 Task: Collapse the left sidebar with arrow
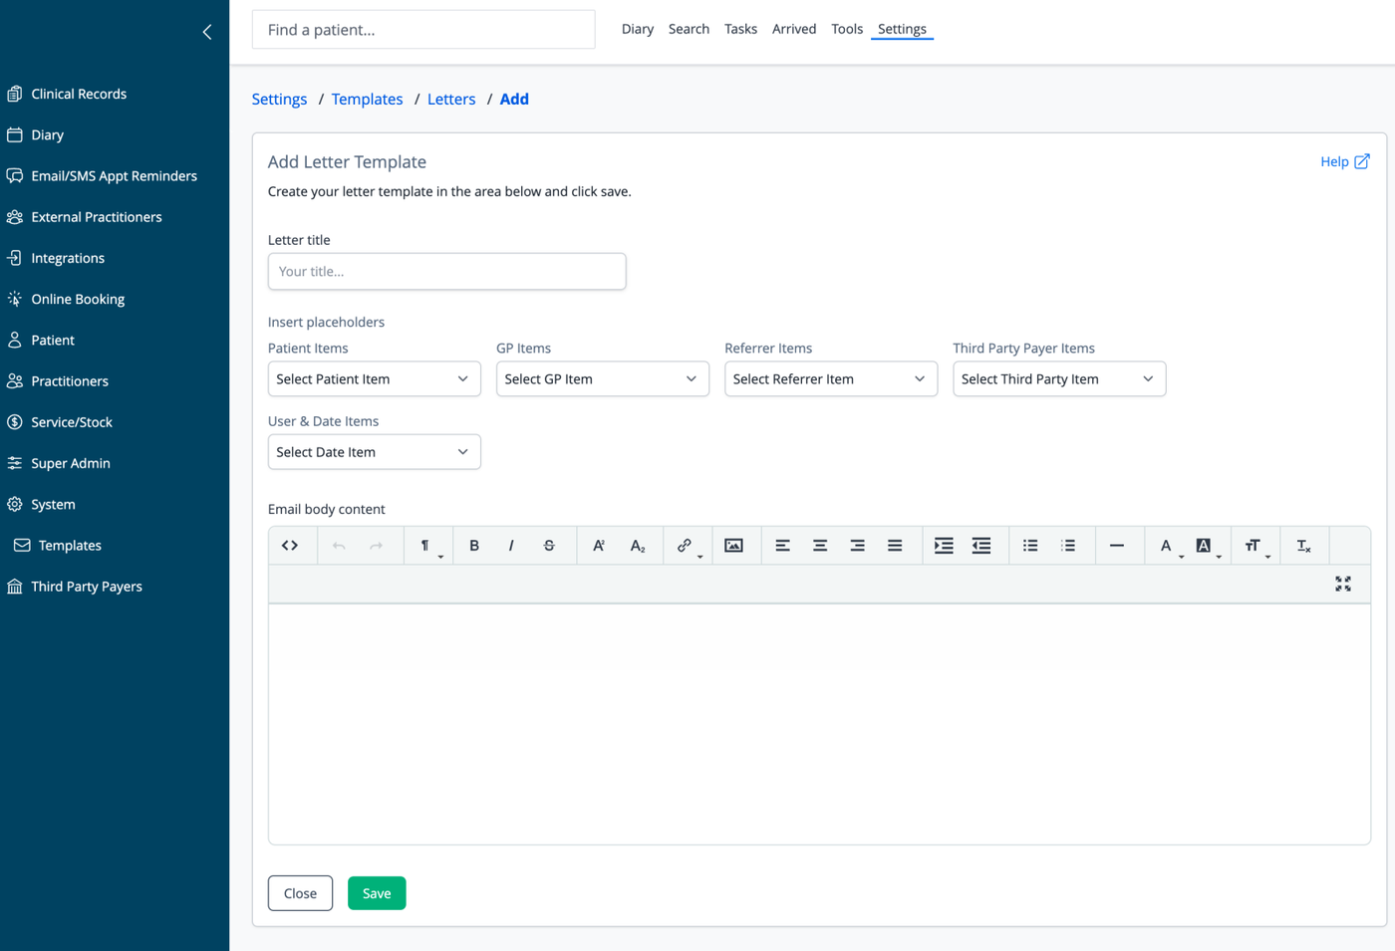click(207, 32)
